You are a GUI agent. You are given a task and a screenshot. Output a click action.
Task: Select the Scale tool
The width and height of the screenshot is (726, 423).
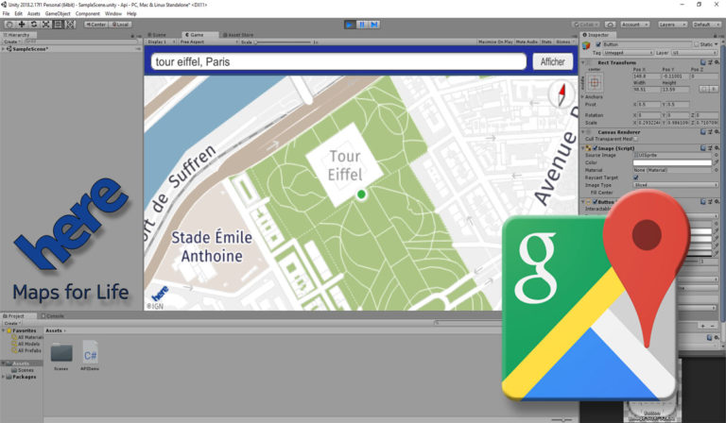point(45,25)
